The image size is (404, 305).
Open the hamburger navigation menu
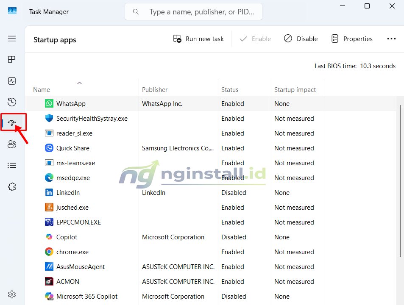tap(12, 39)
